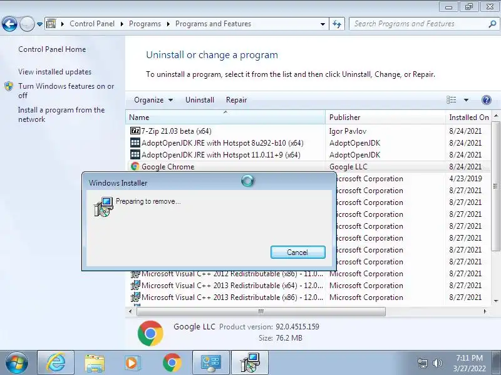Image resolution: width=501 pixels, height=375 pixels.
Task: Click the 4/23/2019 installed date cell
Action: click(465, 179)
